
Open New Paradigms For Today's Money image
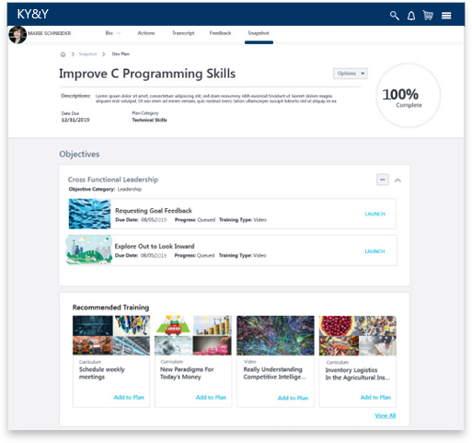coord(193,335)
